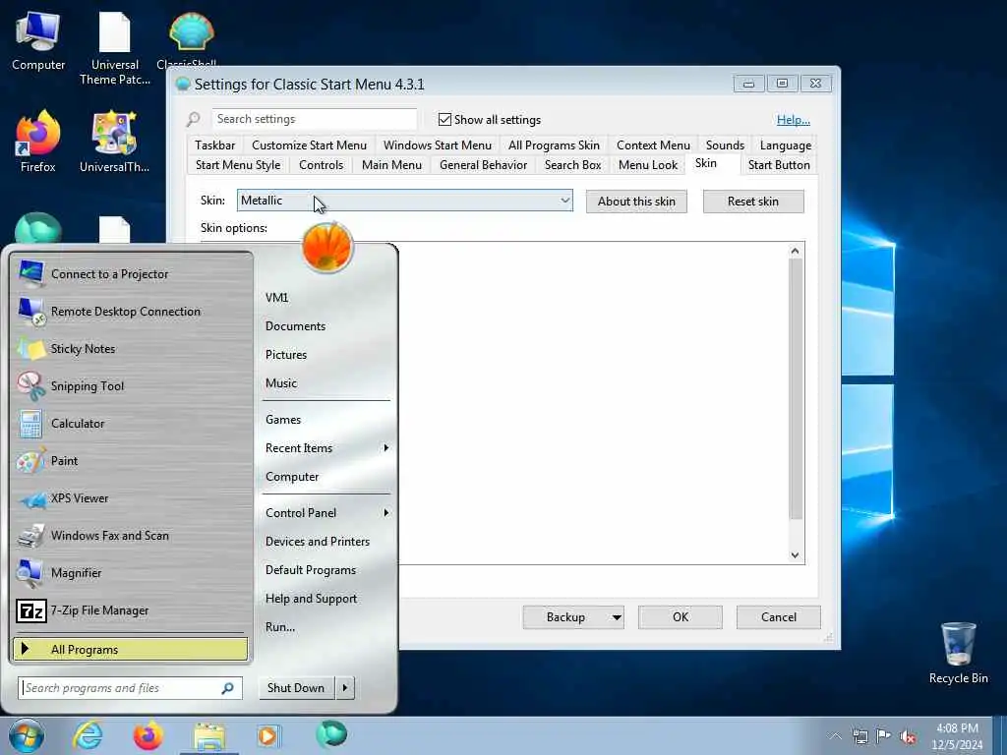
Task: Launch the Magnifier icon
Action: [x=30, y=573]
